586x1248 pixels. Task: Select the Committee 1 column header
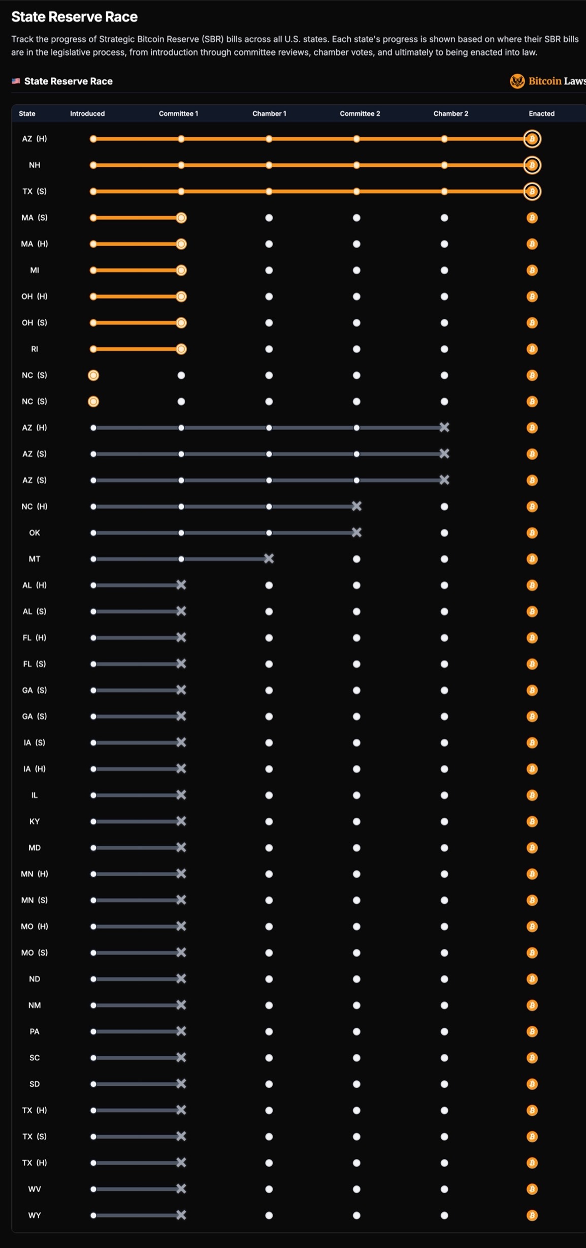pyautogui.click(x=178, y=113)
